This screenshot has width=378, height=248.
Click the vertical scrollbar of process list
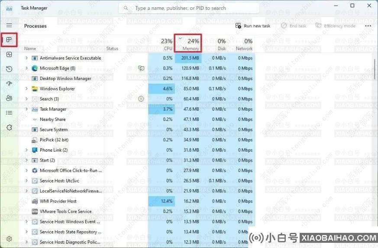(375, 70)
